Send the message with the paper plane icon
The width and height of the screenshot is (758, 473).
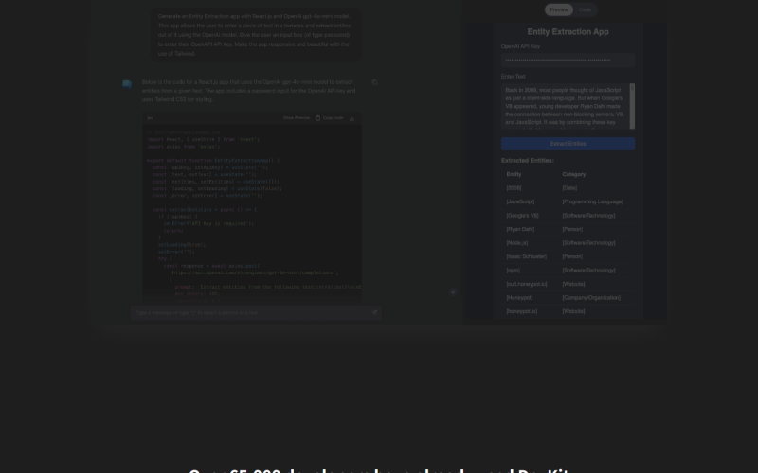click(x=374, y=313)
